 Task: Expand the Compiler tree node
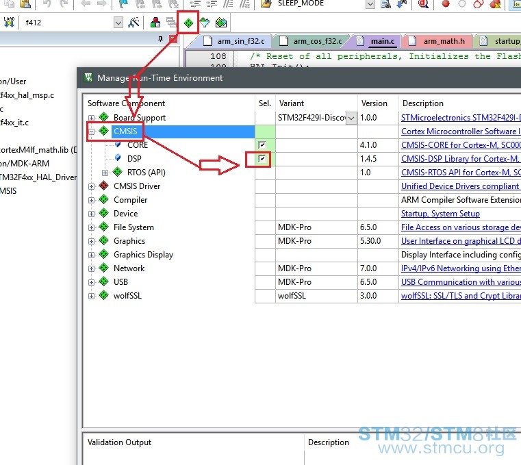coord(91,200)
